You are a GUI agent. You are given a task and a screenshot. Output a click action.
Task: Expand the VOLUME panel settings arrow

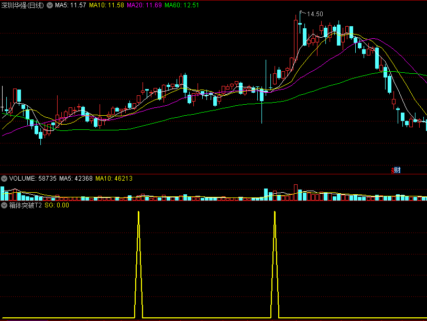[x=4, y=179]
